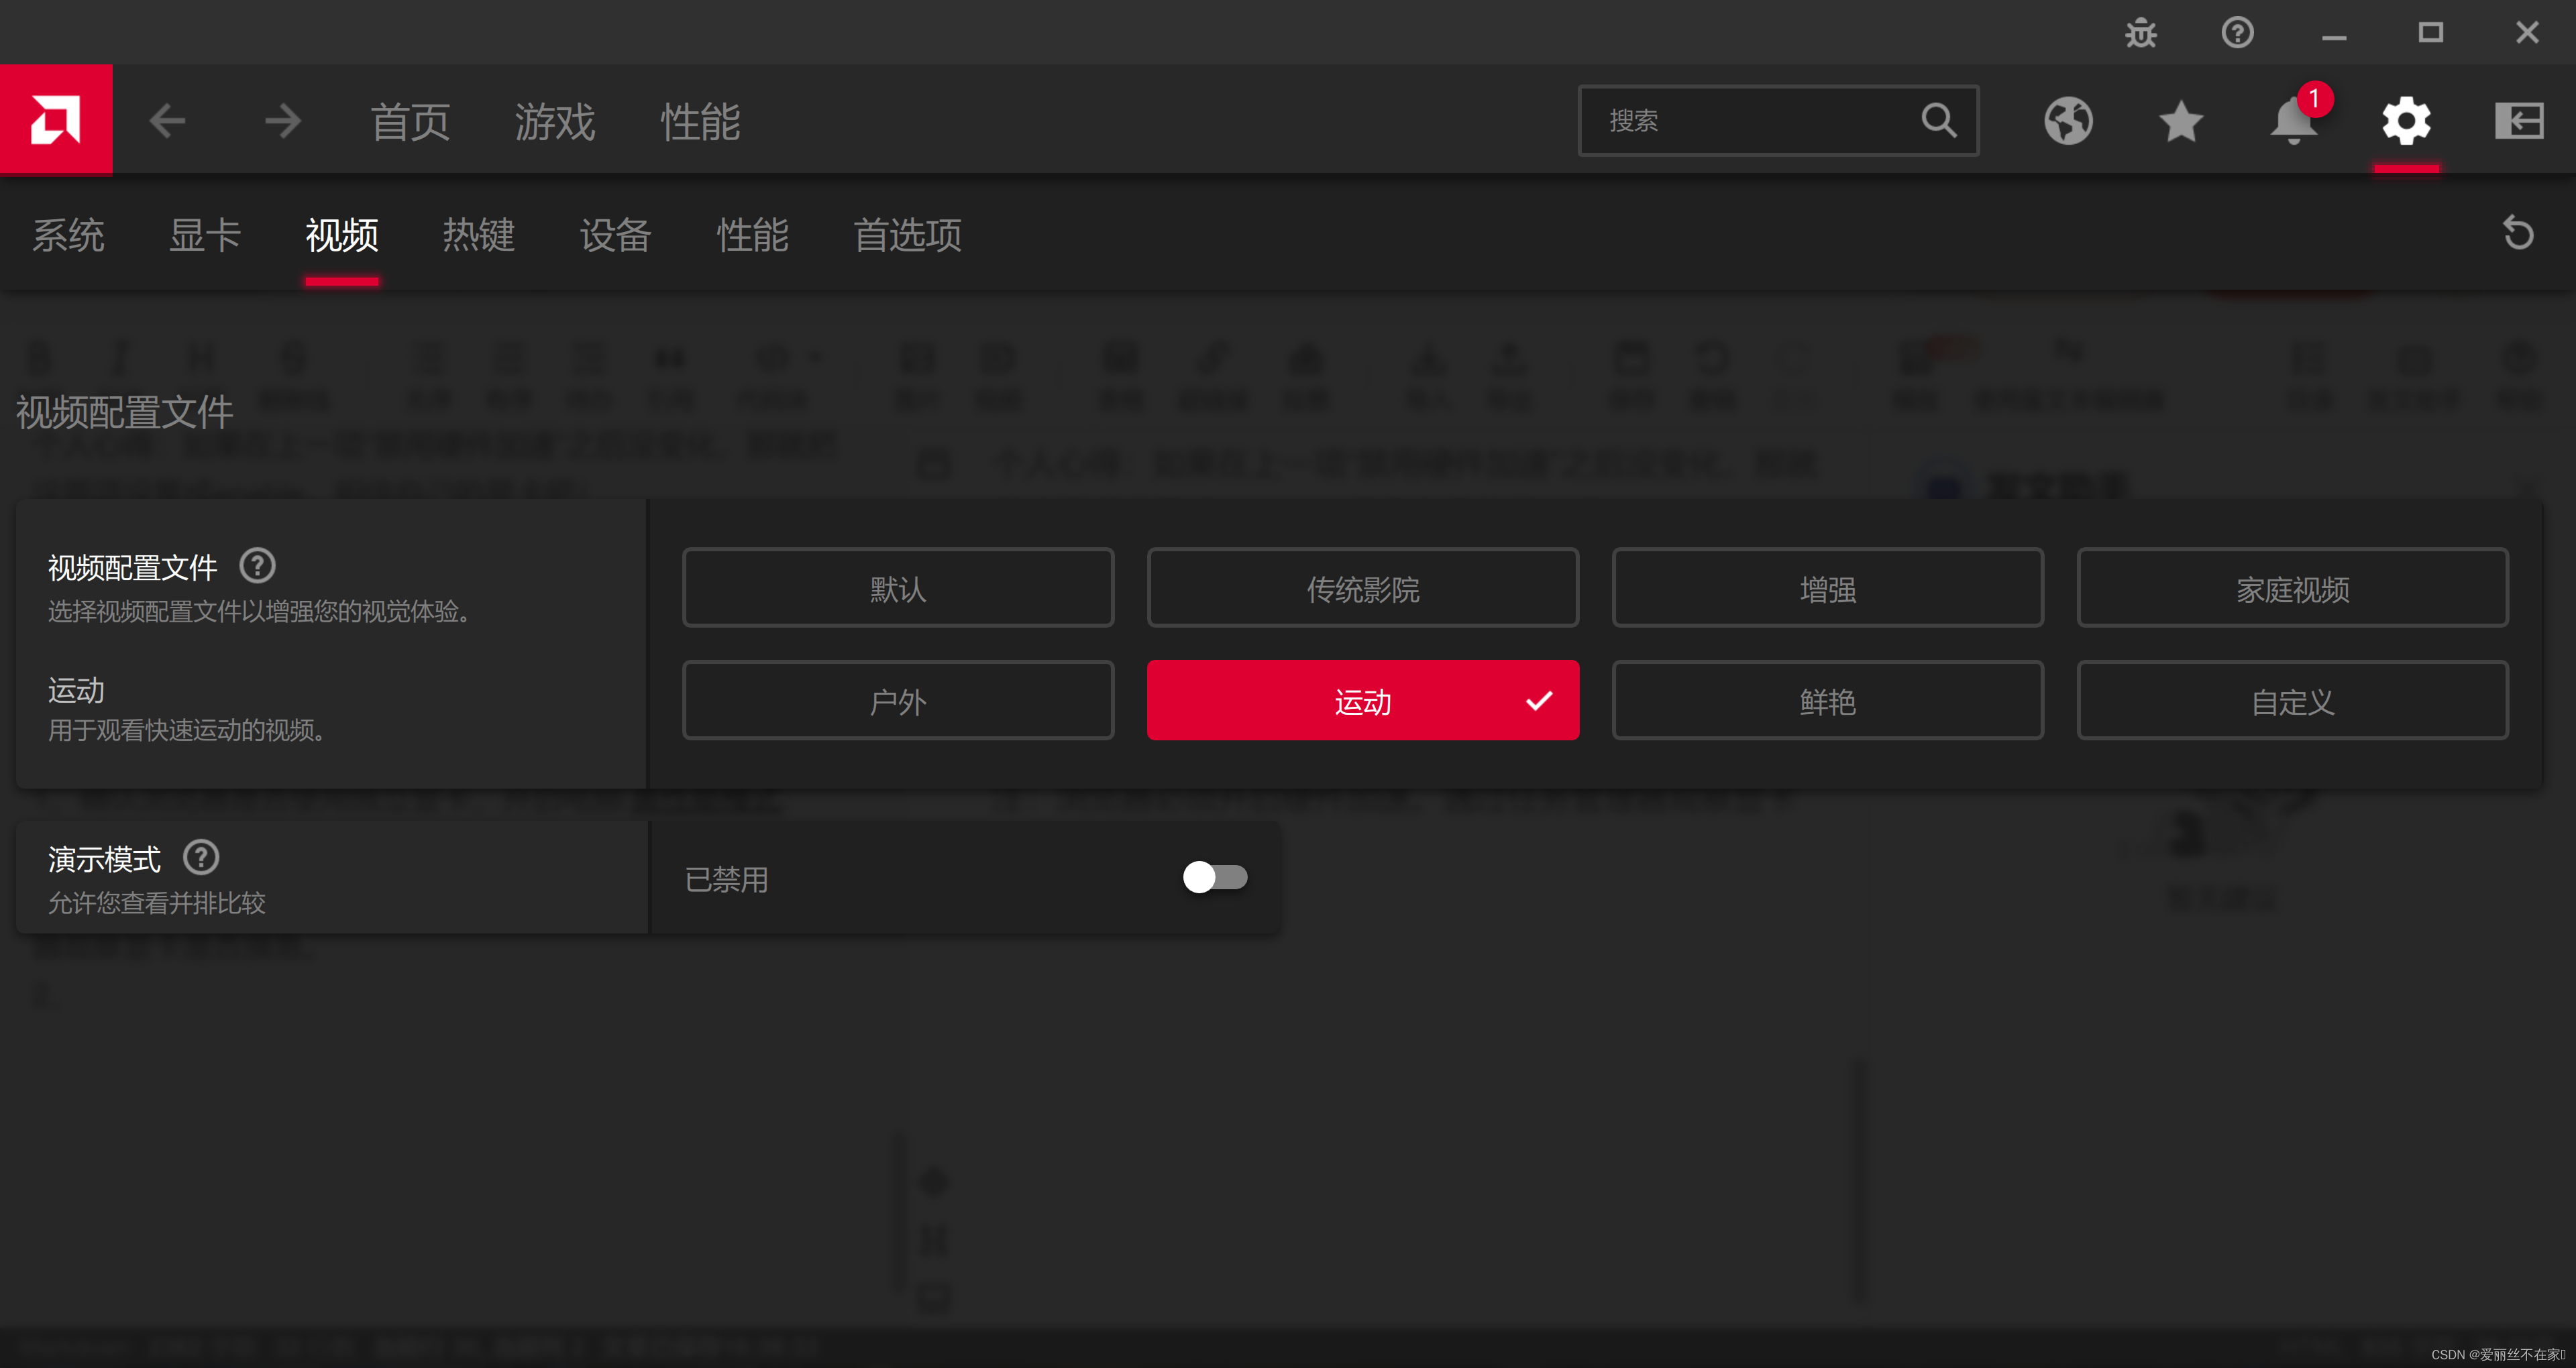Click the help icon next to 演示模式
The width and height of the screenshot is (2576, 1368).
point(200,856)
